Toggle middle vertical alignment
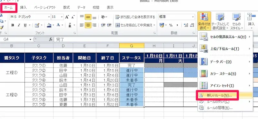This screenshot has width=258, height=119. [x=88, y=17]
